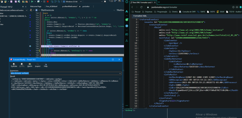Click the green Run button in the IDE toolbar

[32, 2]
